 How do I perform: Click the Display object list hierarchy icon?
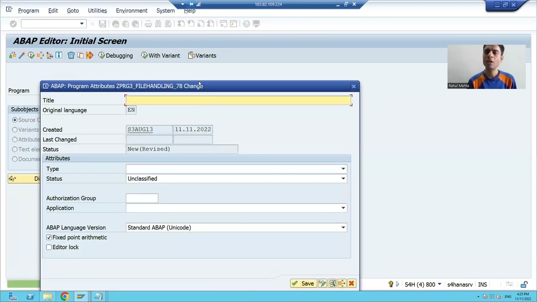tap(50, 55)
